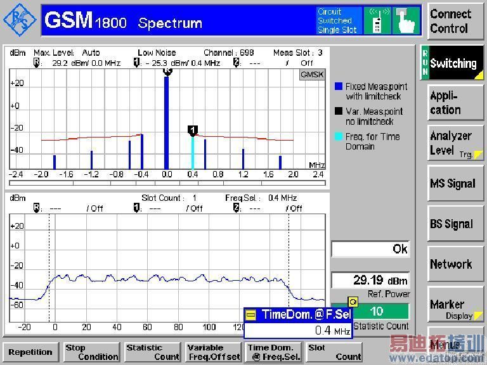Click marker 1 icon in time domain readout

136,208
